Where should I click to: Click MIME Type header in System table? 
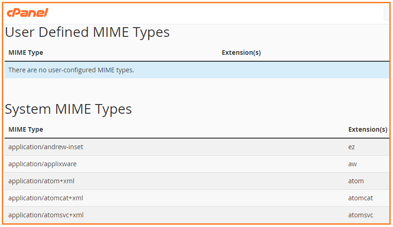[x=26, y=129]
